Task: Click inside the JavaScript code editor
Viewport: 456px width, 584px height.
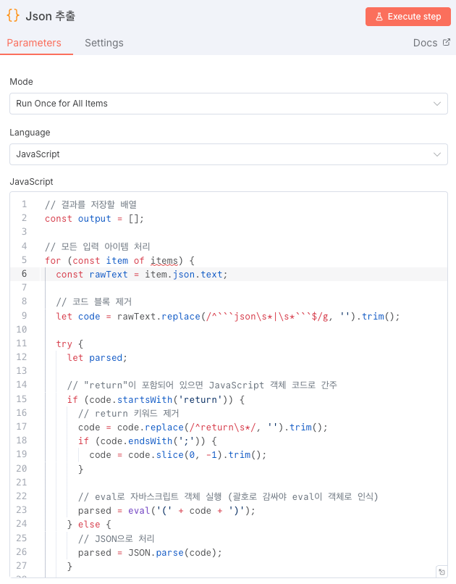Action: (x=217, y=362)
